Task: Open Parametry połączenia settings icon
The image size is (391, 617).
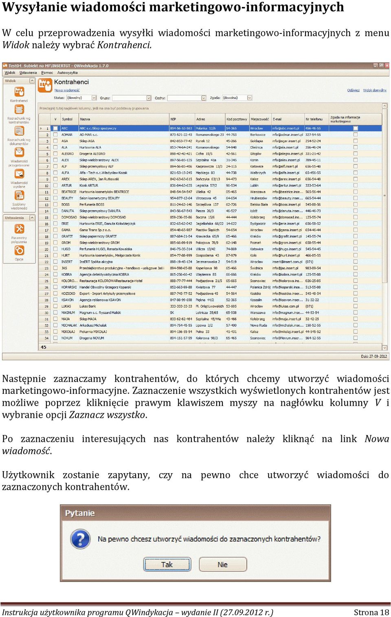Action: tap(19, 229)
